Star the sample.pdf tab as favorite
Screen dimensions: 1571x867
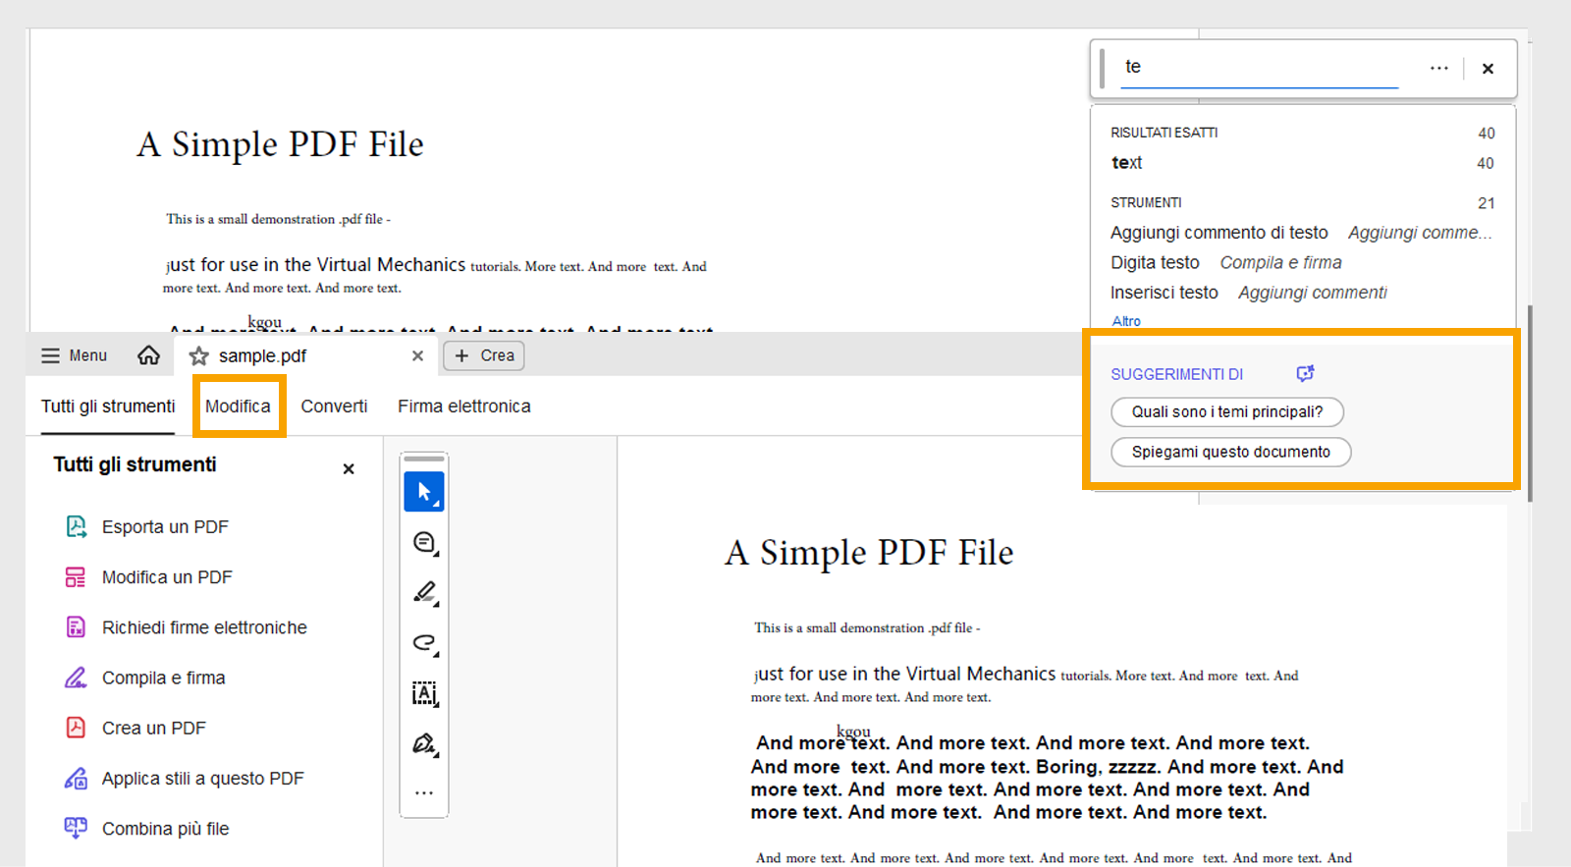[x=199, y=355]
